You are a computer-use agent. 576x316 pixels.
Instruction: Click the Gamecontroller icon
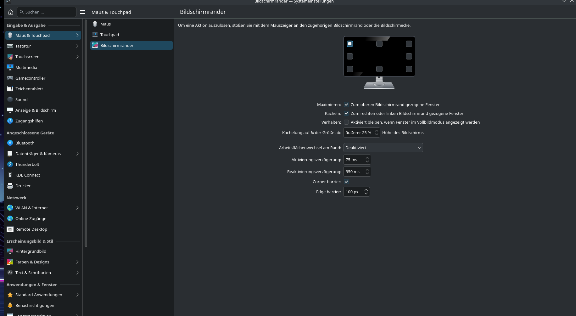click(x=10, y=78)
